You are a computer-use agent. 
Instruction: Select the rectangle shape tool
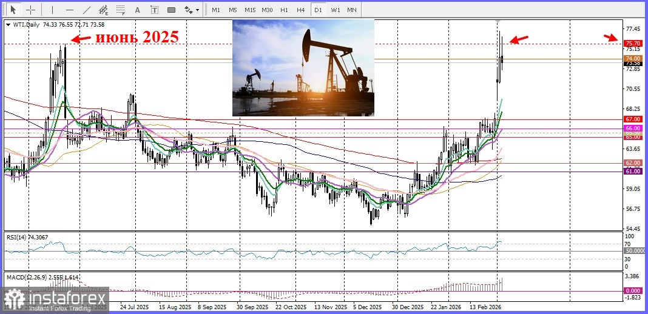click(x=172, y=10)
